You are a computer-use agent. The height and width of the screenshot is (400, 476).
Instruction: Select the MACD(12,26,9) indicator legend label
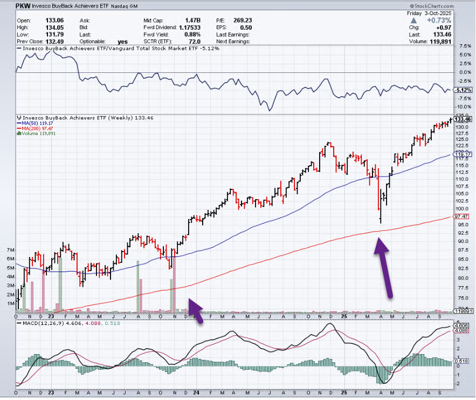coord(39,323)
